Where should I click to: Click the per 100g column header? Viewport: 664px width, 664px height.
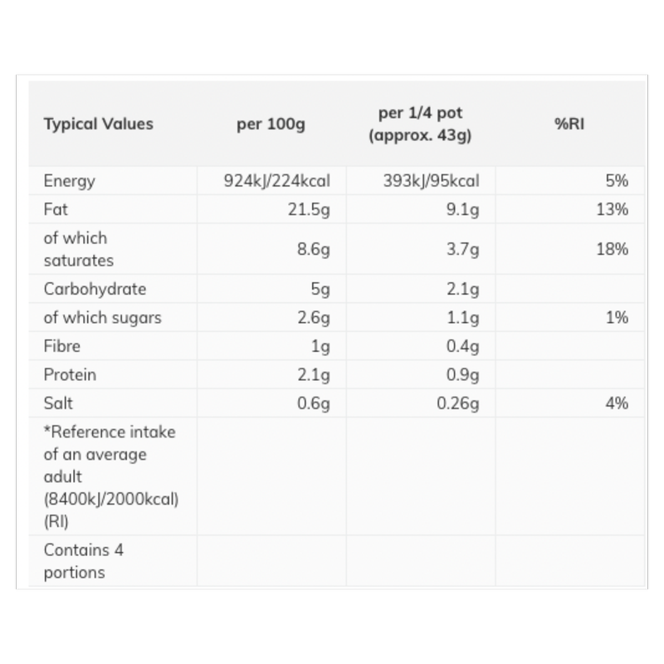(x=271, y=124)
